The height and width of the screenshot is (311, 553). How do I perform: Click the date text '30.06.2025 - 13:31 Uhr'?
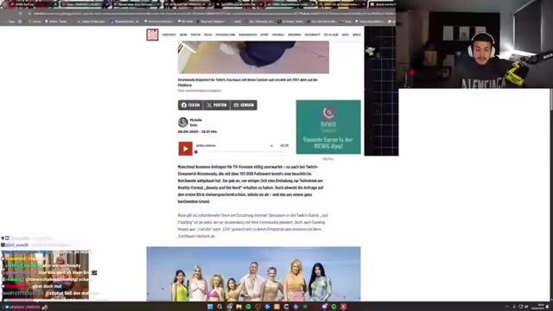[197, 132]
